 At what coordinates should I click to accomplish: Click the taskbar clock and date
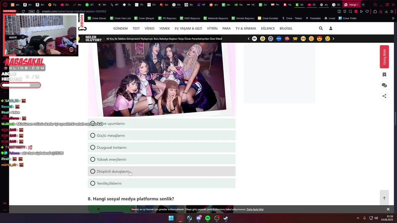click(x=387, y=218)
